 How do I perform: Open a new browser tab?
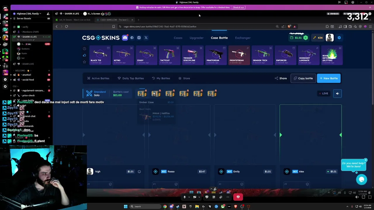(138, 20)
